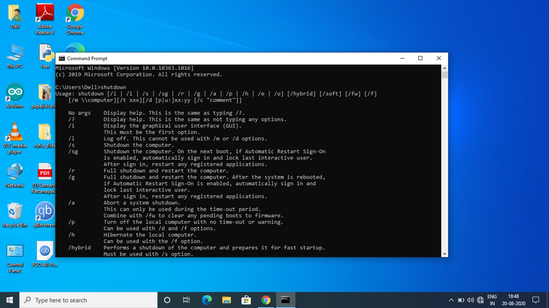Viewport: 549px width, 308px height.
Task: Click 'This must be the first option.' line
Action: (152, 132)
